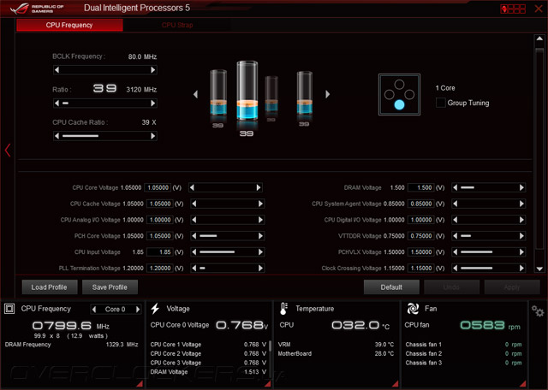
Task: Open monitor settings gear icon
Action: click(538, 310)
